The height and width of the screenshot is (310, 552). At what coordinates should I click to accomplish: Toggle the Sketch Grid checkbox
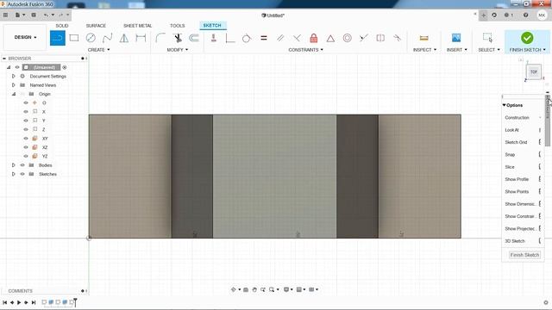[x=540, y=142]
